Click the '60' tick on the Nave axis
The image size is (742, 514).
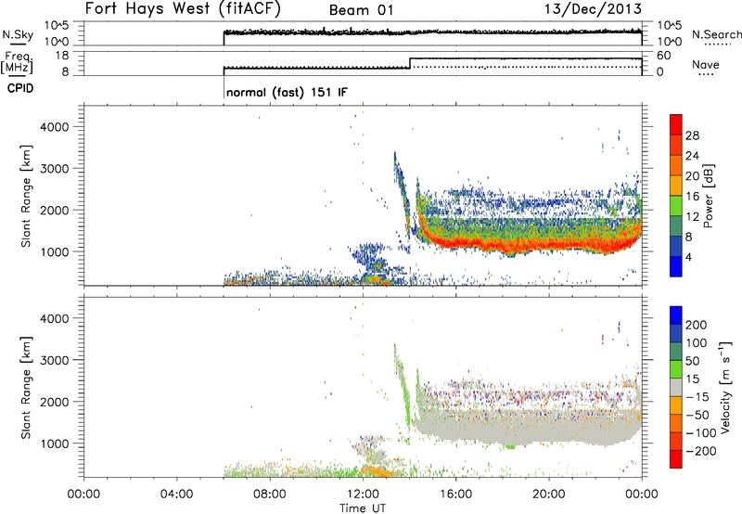(663, 56)
